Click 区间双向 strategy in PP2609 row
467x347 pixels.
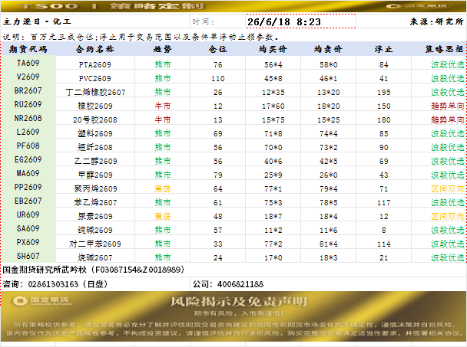coord(447,188)
